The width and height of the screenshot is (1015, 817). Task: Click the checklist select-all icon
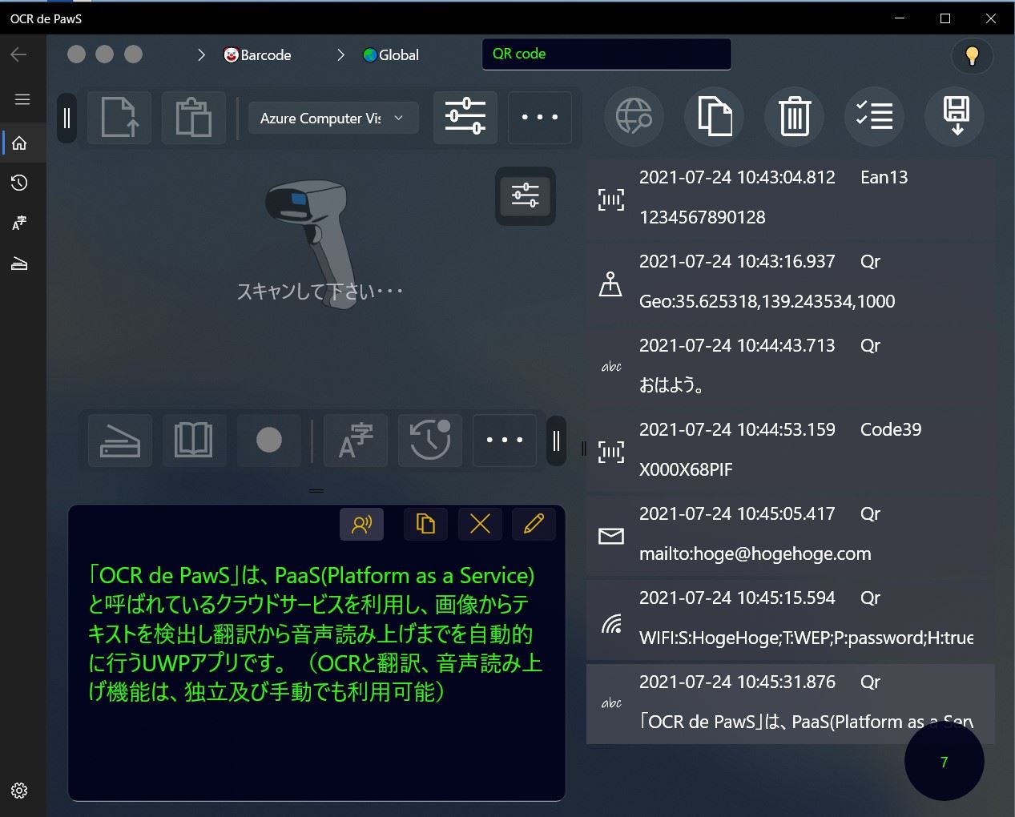tap(874, 117)
